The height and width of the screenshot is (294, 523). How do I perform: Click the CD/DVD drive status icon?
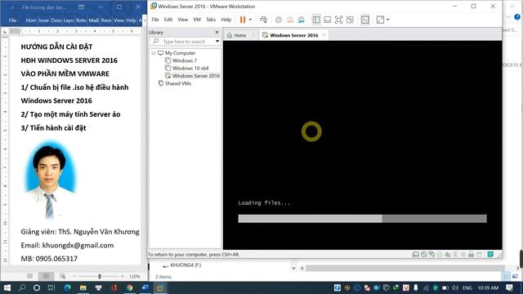tap(423, 254)
